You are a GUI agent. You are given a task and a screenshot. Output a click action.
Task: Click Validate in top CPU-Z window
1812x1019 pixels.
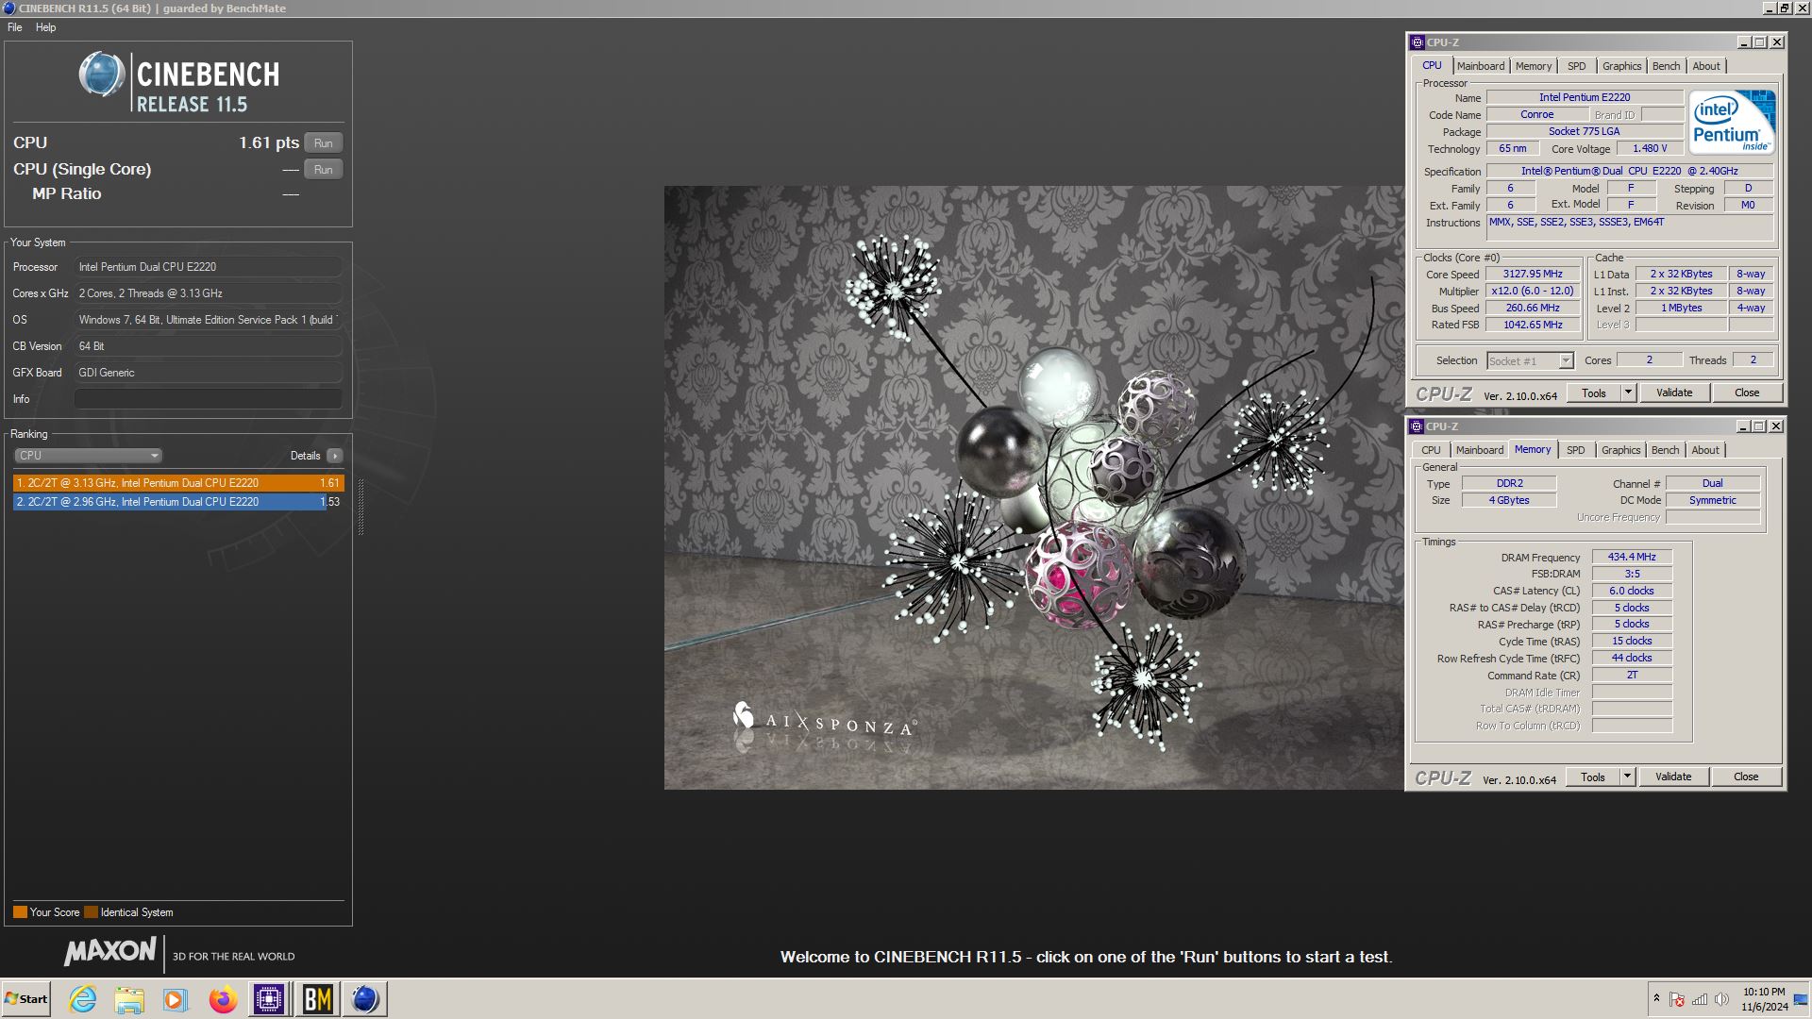(x=1674, y=393)
